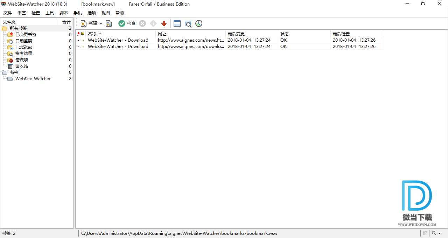
Task: Open the 帮助 menu
Action: coord(120,13)
